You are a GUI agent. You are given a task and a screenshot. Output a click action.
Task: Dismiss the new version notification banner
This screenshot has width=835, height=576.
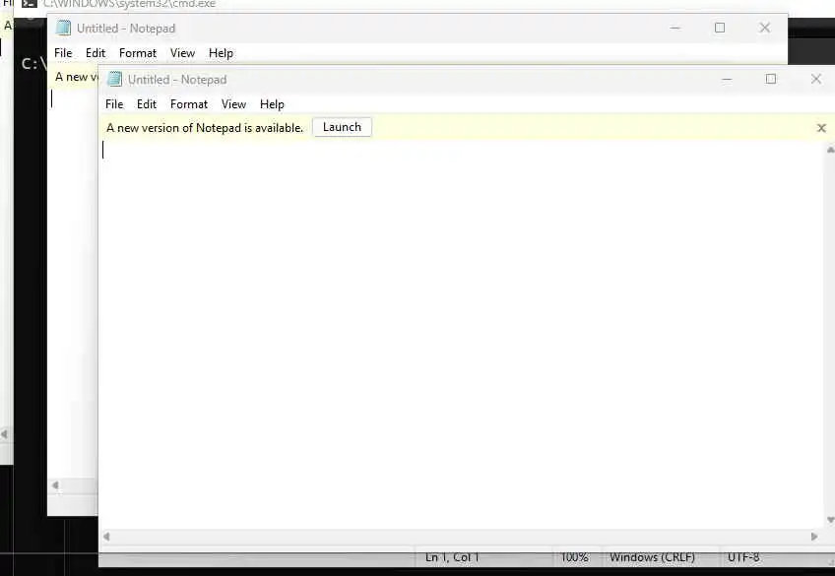point(821,128)
